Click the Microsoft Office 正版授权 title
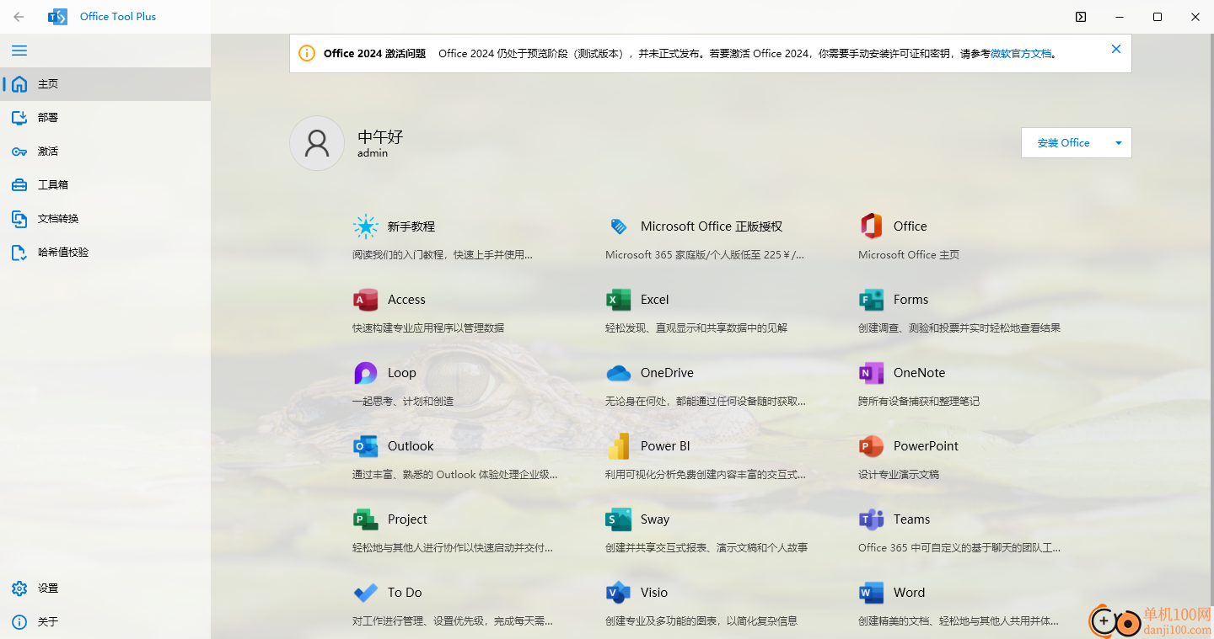 click(x=712, y=226)
